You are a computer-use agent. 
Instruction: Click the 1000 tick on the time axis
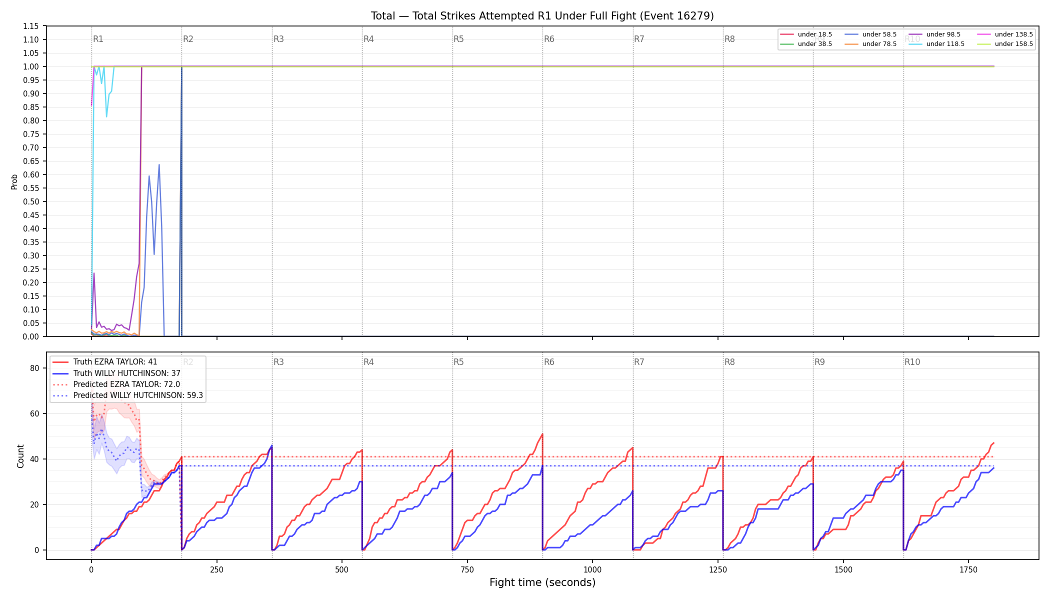tap(592, 569)
